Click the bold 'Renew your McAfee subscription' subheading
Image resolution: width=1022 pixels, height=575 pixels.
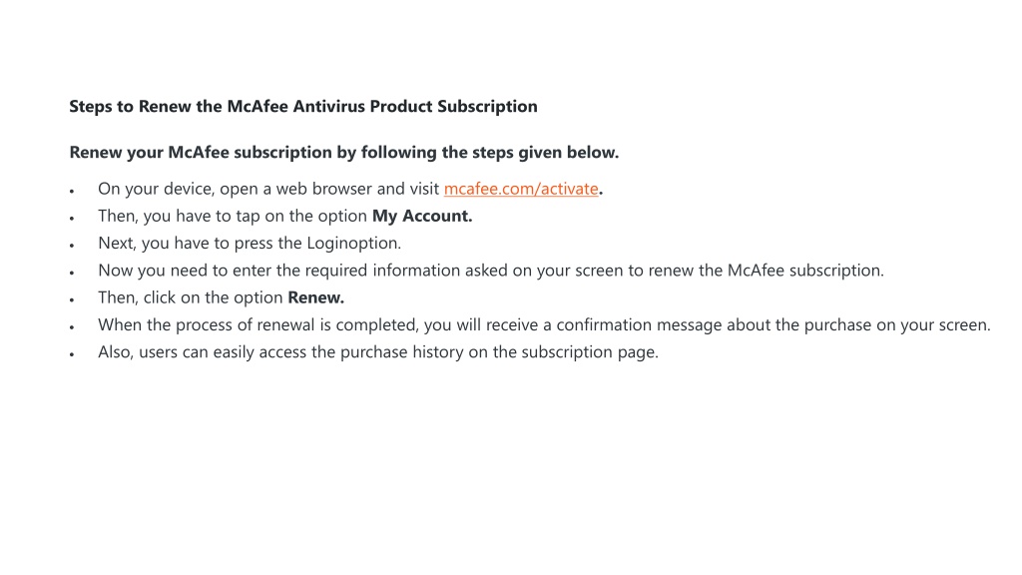(x=344, y=153)
